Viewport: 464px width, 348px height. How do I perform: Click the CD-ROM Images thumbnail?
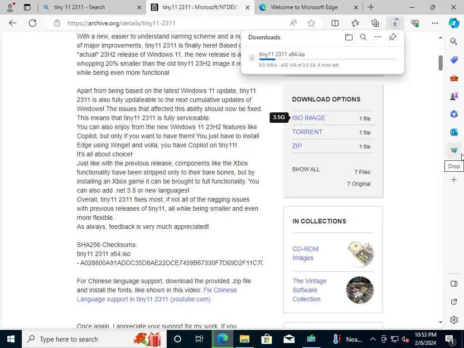coord(360,254)
